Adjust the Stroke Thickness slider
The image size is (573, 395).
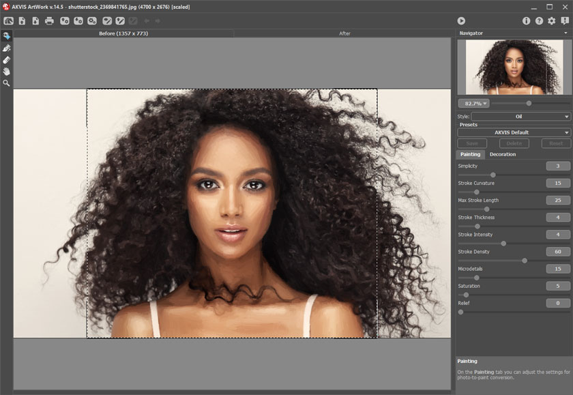(477, 226)
